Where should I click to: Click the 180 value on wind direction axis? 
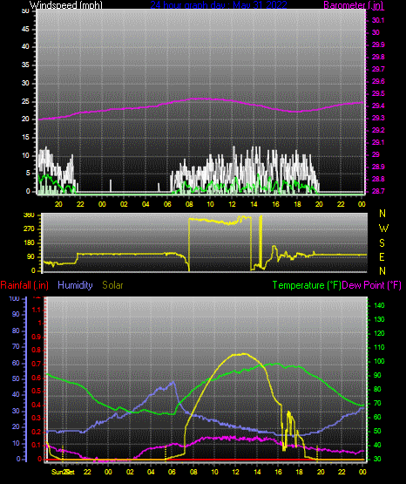(x=30, y=243)
